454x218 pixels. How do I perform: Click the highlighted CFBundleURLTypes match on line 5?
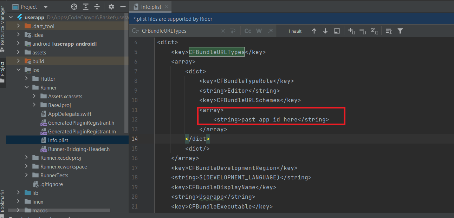click(x=217, y=52)
